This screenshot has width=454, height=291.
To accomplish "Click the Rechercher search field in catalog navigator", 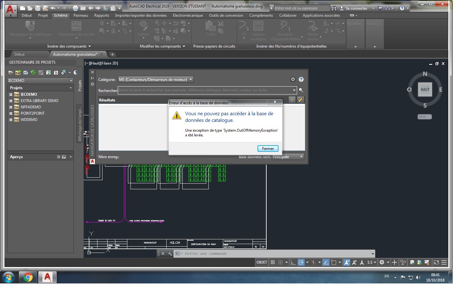I will tap(206, 90).
